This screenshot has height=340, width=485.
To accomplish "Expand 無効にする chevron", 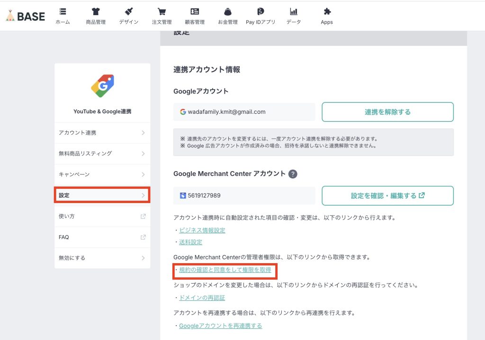I will (x=143, y=258).
